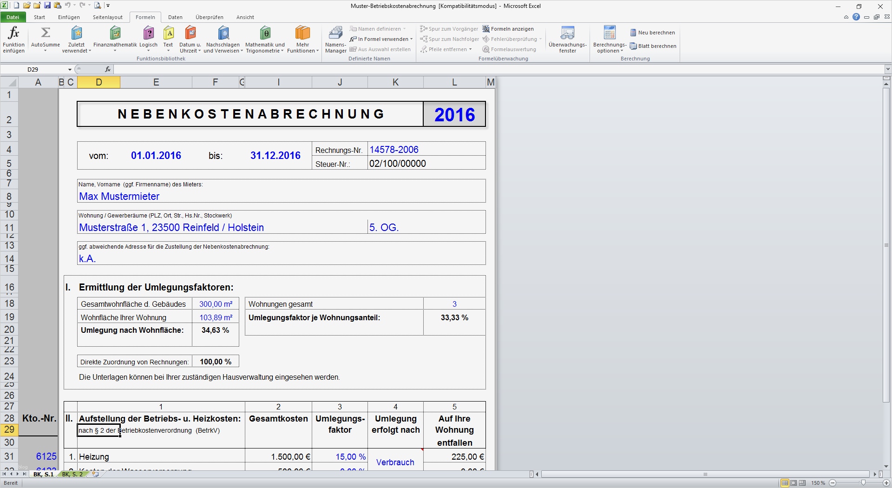Click the AutoSumme icon

45,33
